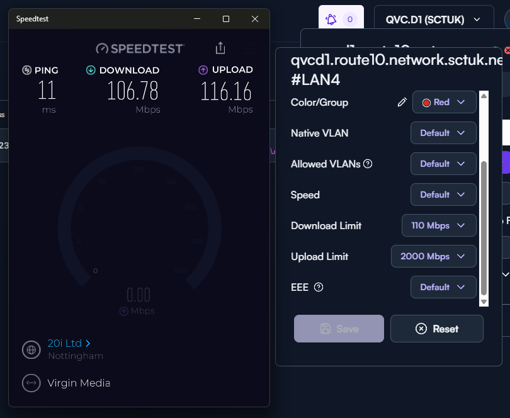The height and width of the screenshot is (418, 510).
Task: Click the download arrow icon
Action: coord(91,70)
